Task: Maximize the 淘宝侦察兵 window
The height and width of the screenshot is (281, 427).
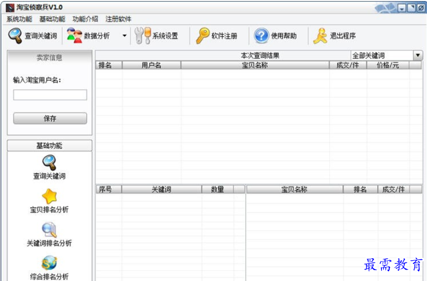Action: (411, 8)
